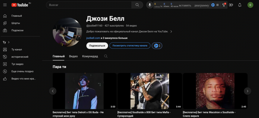Click the 48 часов counter
Image resolution: width=259 pixels, height=118 pixels.
pos(174,5)
